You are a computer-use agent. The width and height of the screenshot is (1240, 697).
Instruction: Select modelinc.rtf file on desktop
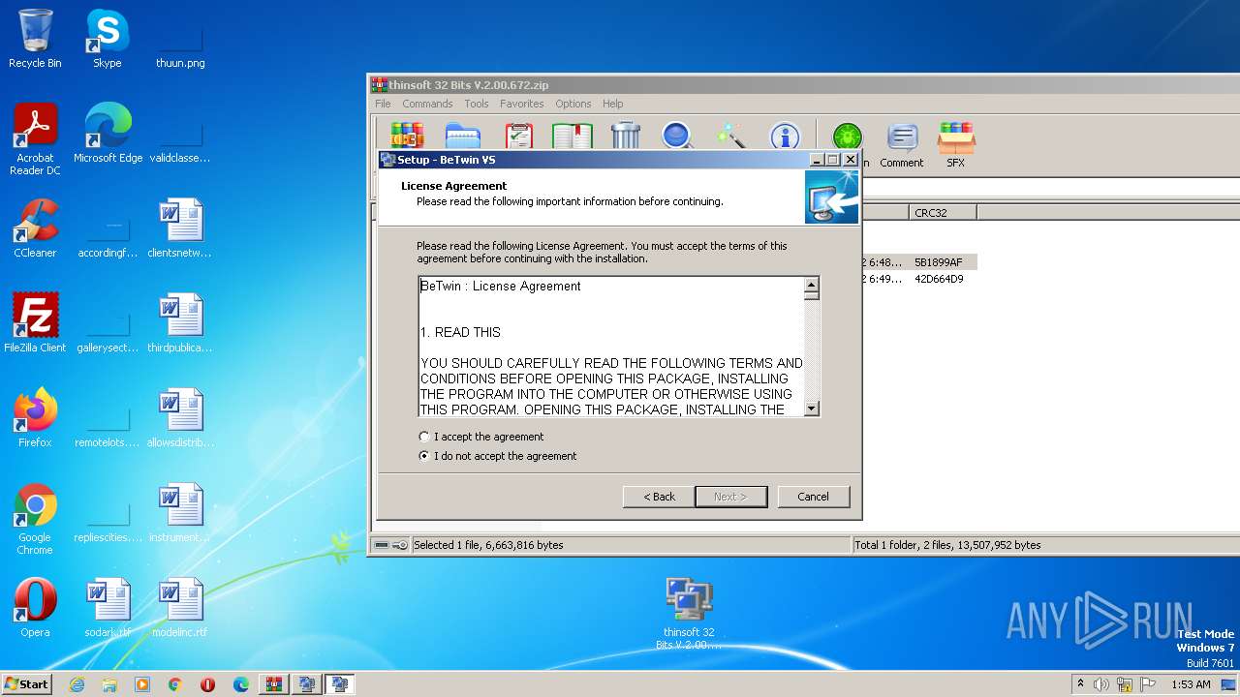[x=180, y=608]
